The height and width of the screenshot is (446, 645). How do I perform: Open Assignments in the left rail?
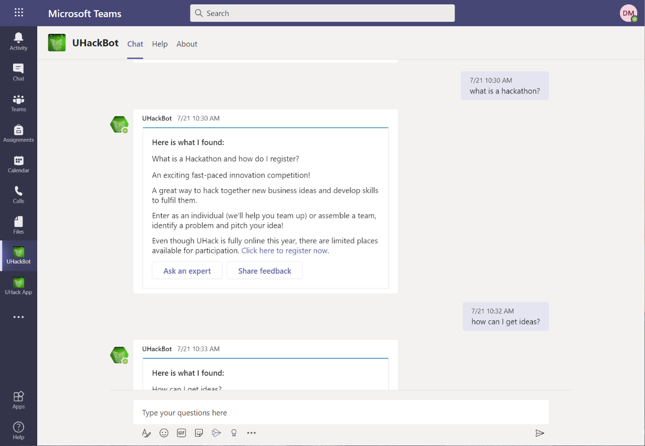[x=18, y=134]
